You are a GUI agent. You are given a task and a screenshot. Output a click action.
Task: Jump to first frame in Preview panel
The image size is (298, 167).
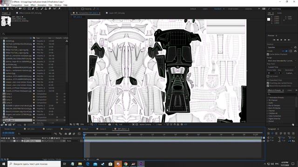pyautogui.click(x=274, y=40)
